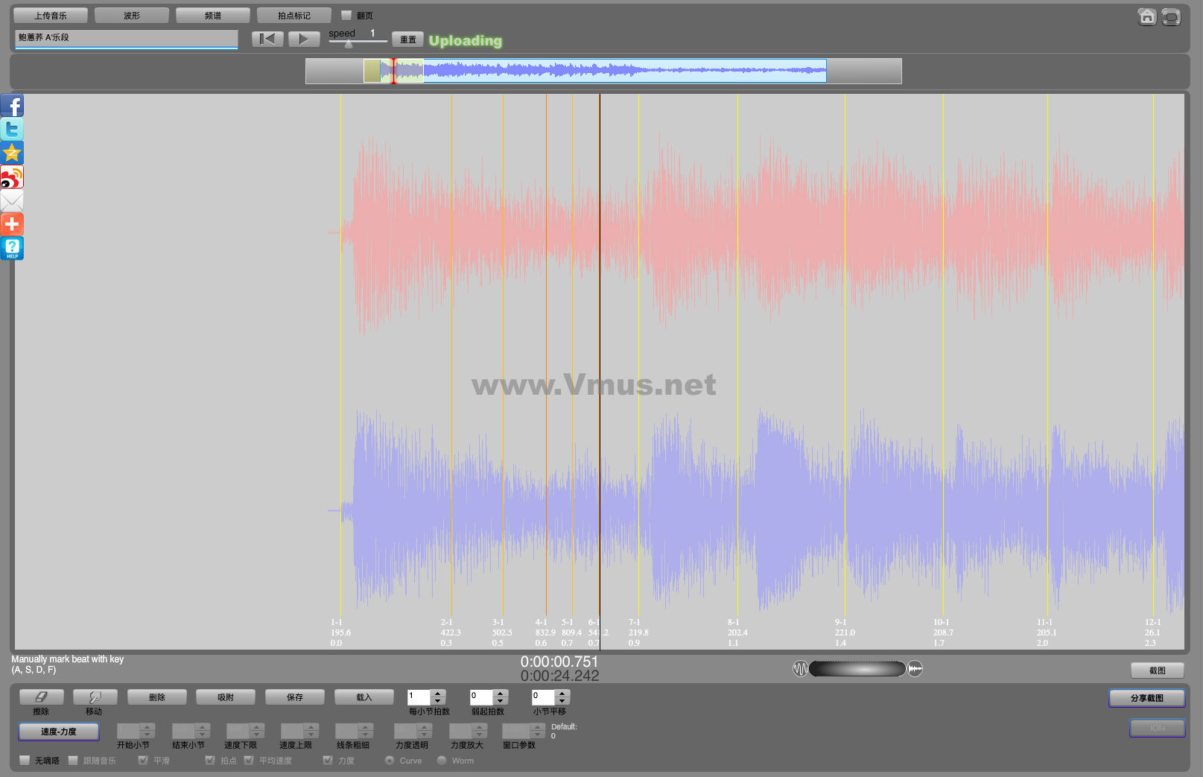Click the speed slider handle
Viewport: 1203px width, 777px height.
click(349, 44)
